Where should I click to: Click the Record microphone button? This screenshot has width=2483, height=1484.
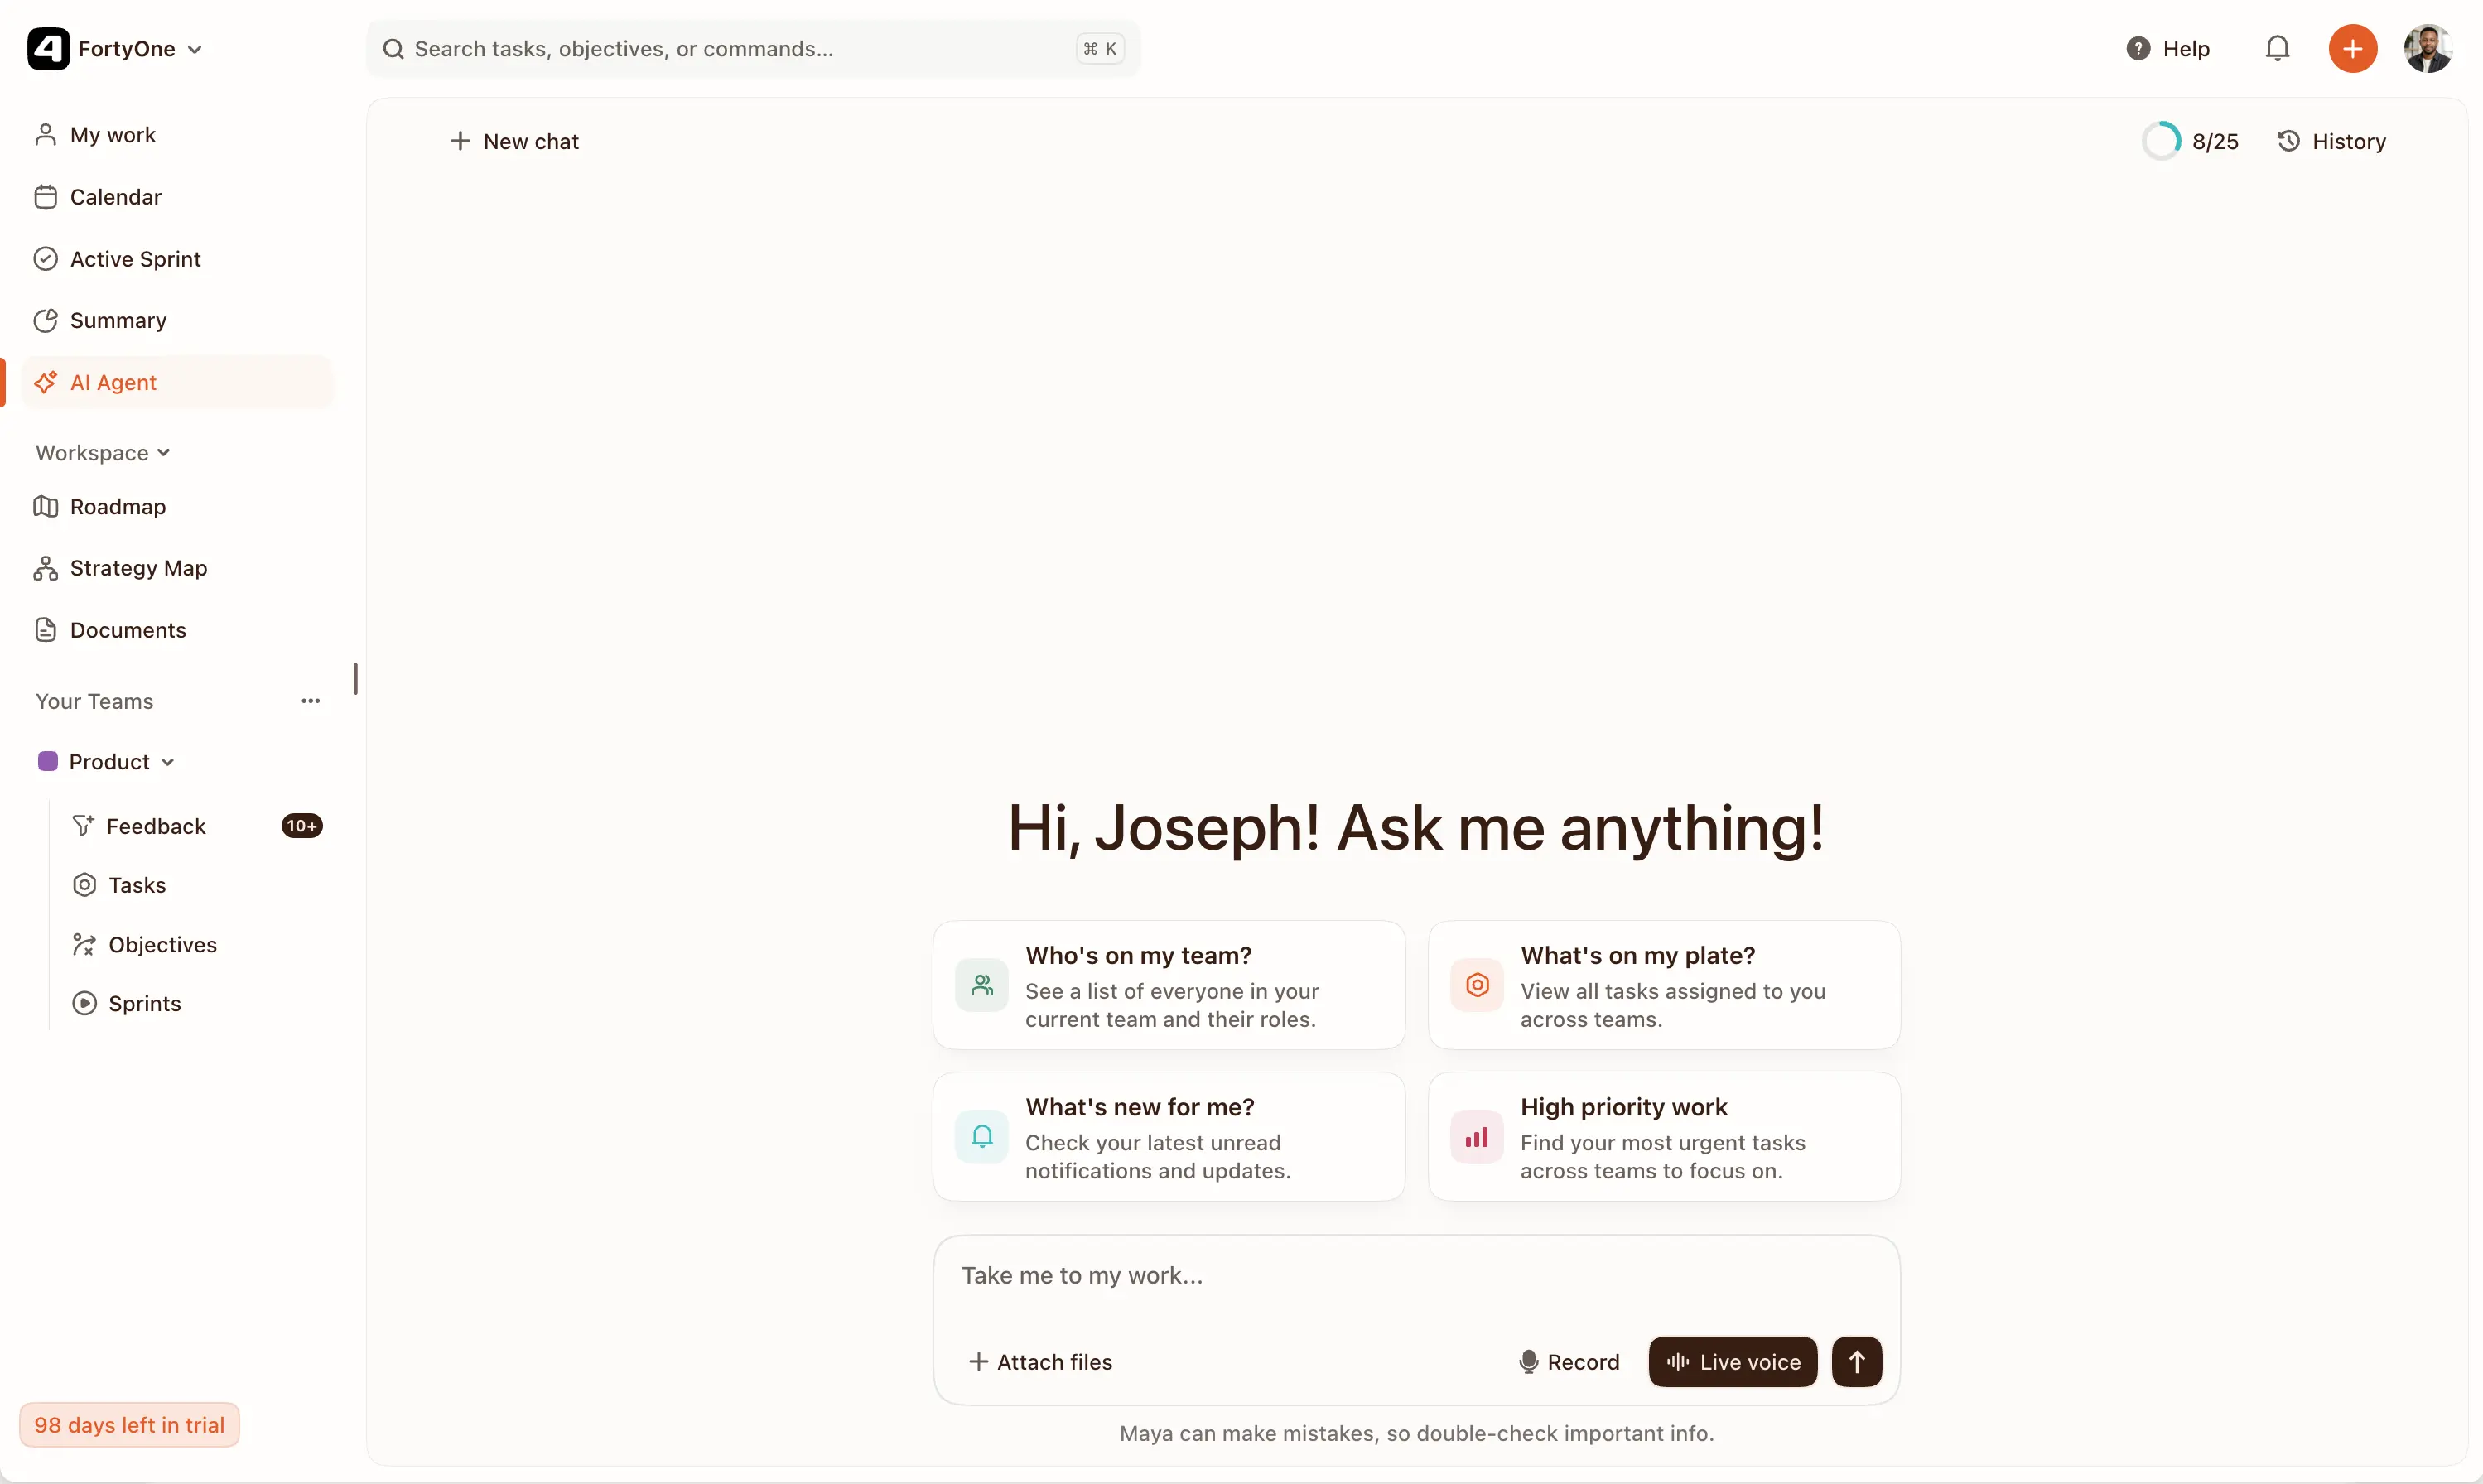point(1568,1361)
